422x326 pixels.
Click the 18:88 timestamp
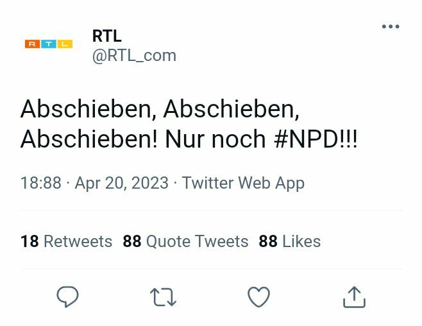pyautogui.click(x=40, y=183)
